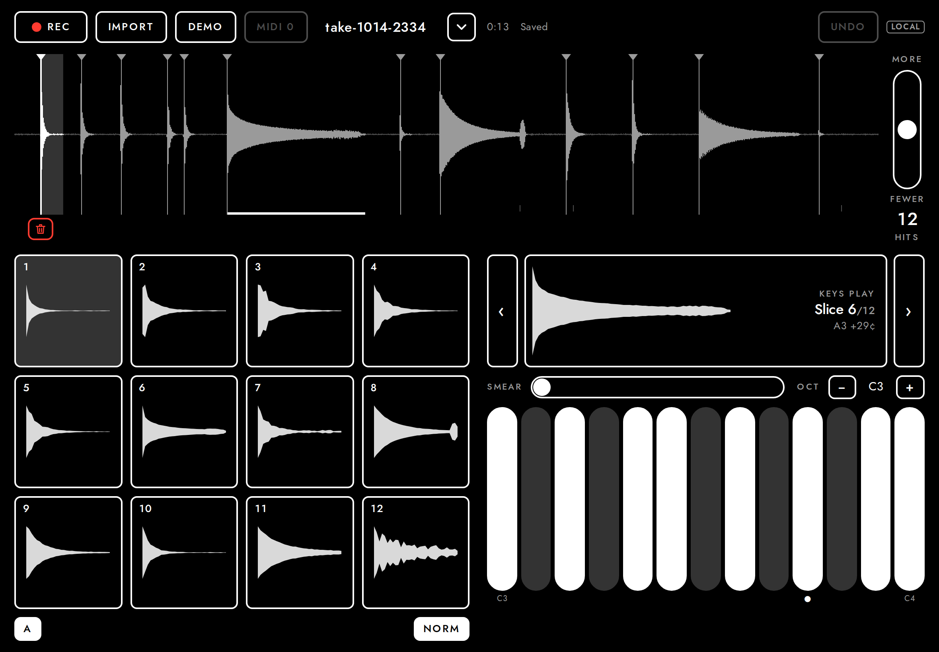Click the Slice 6 waveform preview

click(705, 311)
